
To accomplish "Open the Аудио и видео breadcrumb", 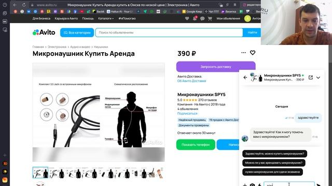I will [x=80, y=47].
